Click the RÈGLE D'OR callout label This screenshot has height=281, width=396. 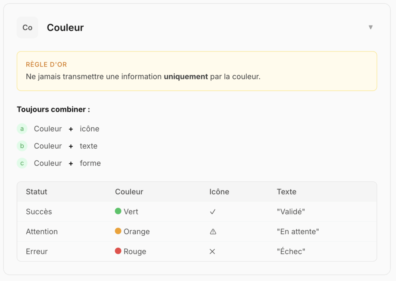(46, 64)
